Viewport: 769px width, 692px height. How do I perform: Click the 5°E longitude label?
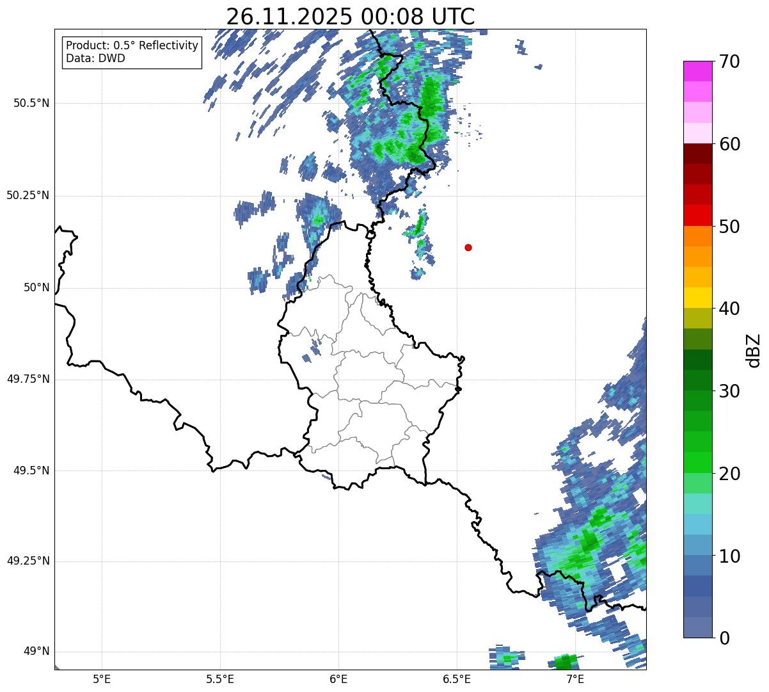tap(102, 679)
